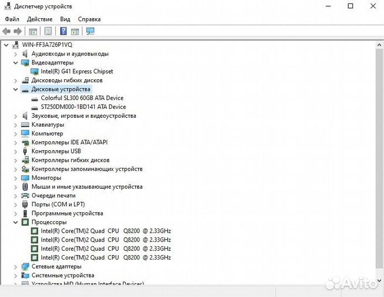Click the USB plug icon of Контроллеры USB
Screen dimensions: 384x297
coord(25,151)
